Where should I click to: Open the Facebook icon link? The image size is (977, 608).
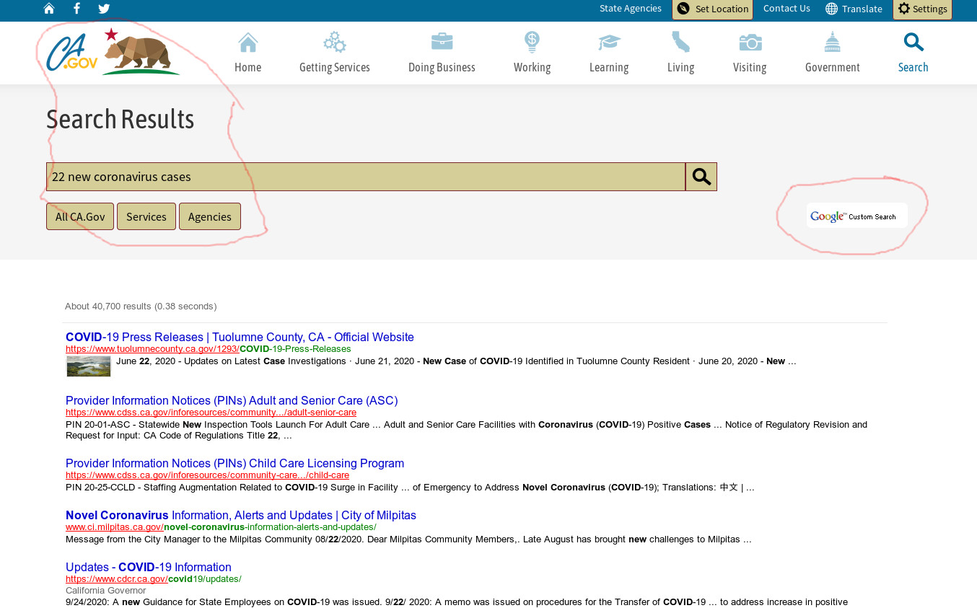(76, 9)
